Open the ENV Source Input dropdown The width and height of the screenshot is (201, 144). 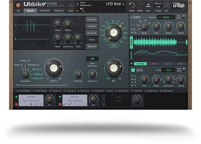coord(166,17)
